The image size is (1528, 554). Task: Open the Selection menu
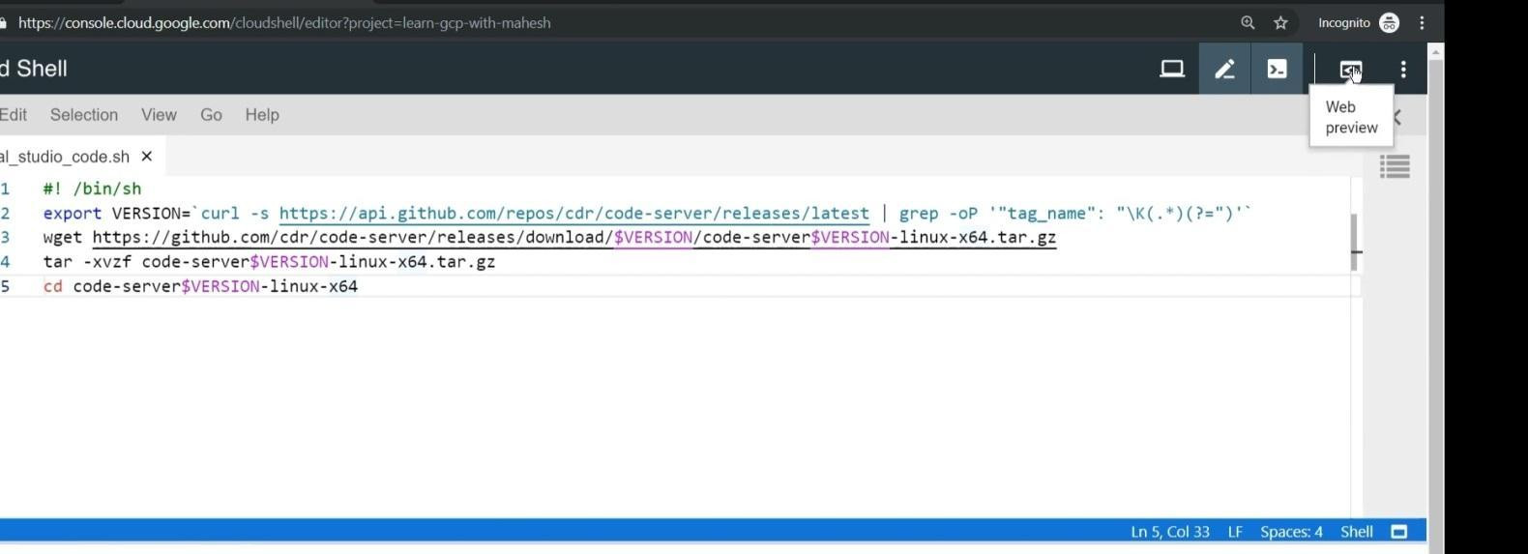(x=84, y=114)
